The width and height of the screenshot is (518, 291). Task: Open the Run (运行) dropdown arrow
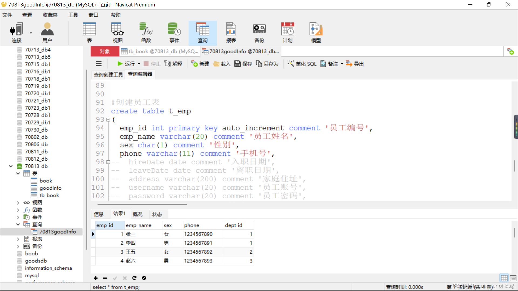[139, 64]
